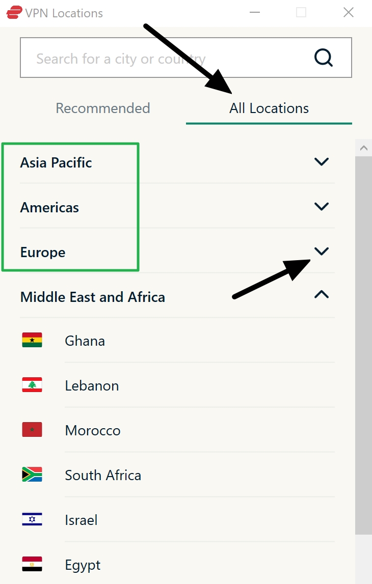Screen dimensions: 372x584
Task: Click the Israel flag icon
Action: pyautogui.click(x=32, y=519)
